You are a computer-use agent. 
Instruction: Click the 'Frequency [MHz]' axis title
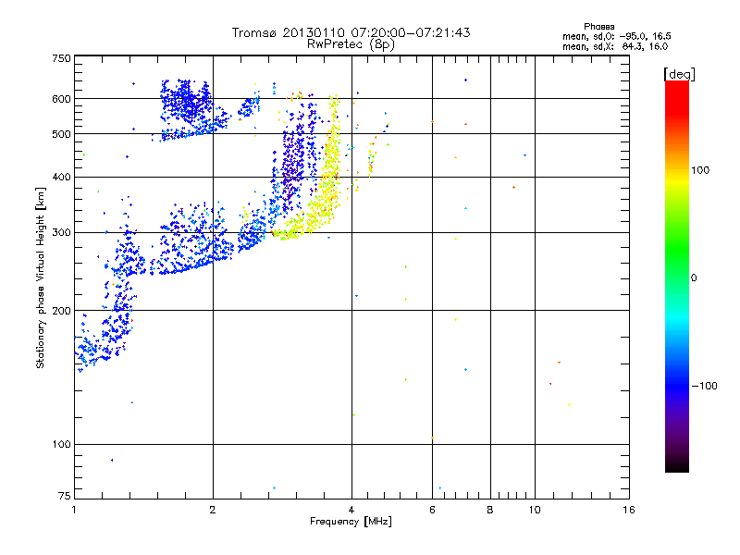coord(351,522)
